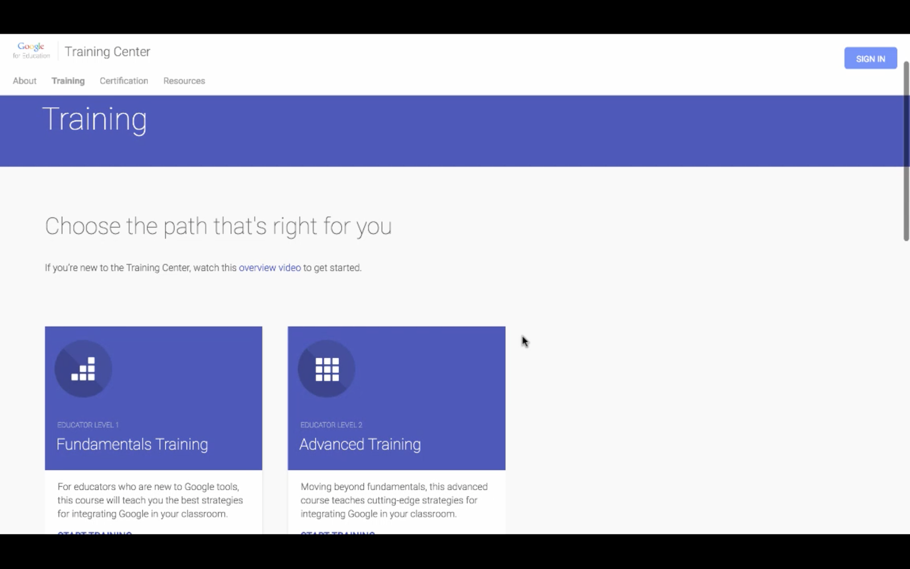
Task: Click the Fundamentals Training staircase icon
Action: click(83, 369)
